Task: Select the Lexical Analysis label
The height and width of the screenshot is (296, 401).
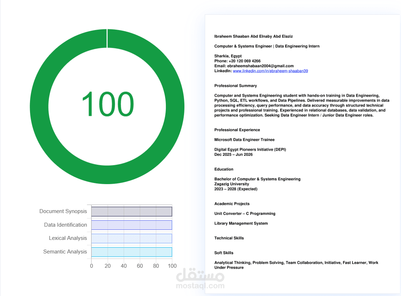Action: tap(68, 238)
